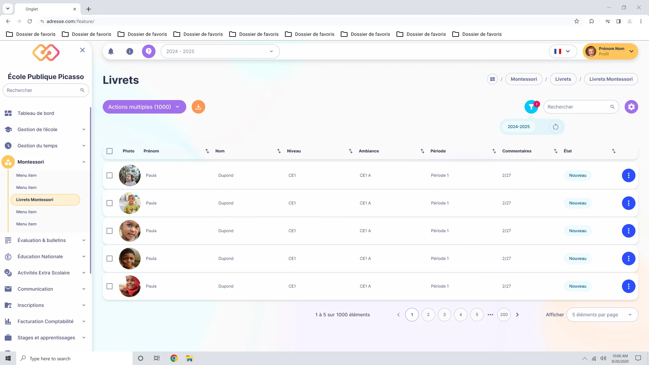
Task: Open Chrome from the Windows taskbar
Action: (x=174, y=358)
